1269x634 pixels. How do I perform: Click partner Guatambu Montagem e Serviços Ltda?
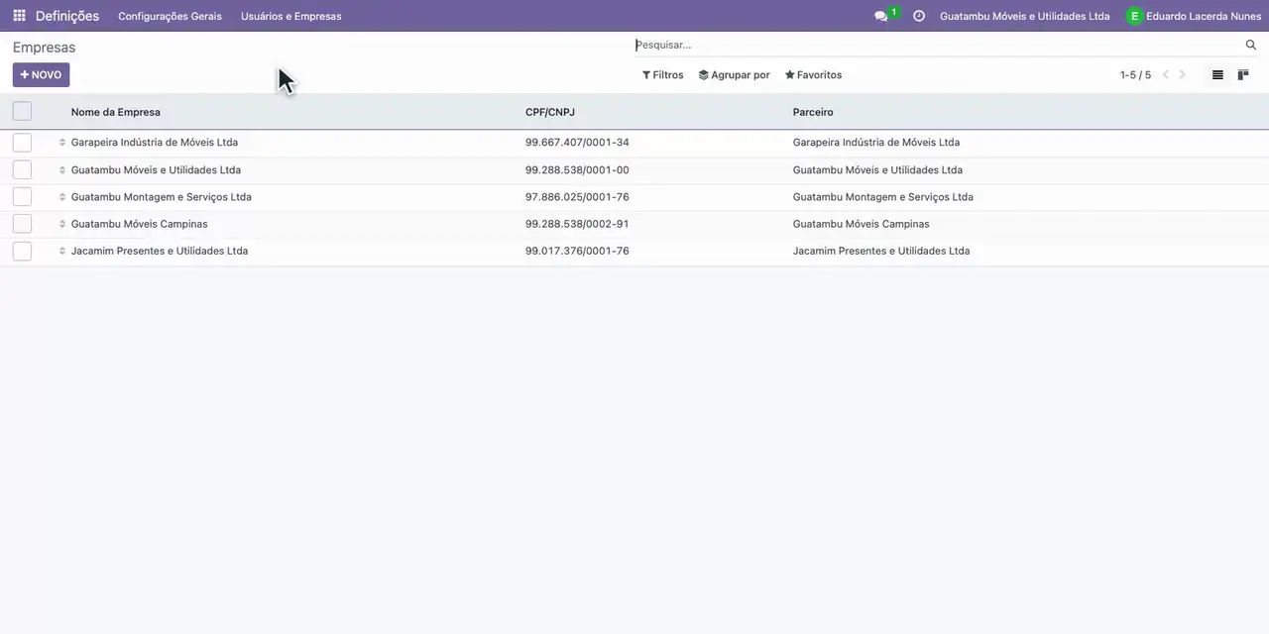tap(883, 197)
